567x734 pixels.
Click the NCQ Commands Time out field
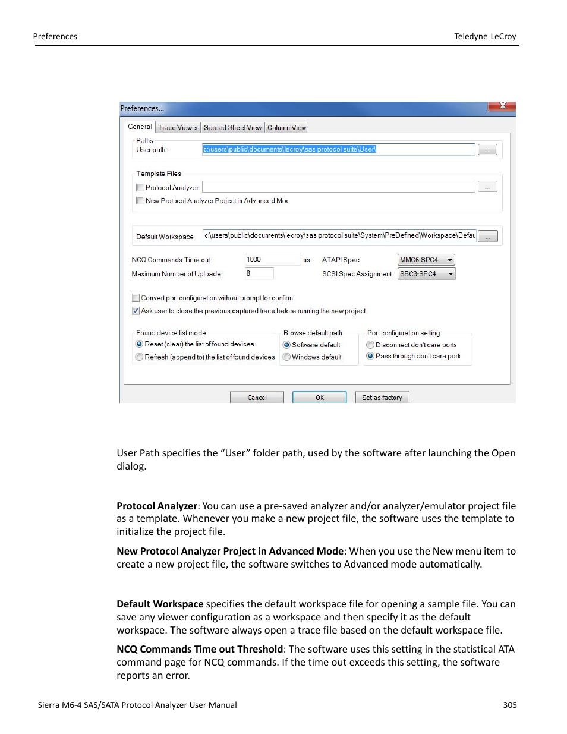[273, 259]
